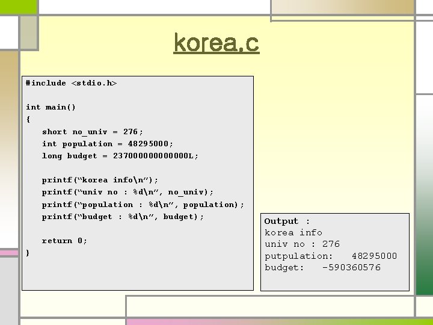Click the 'univ no : 276' output line
The width and height of the screenshot is (433, 325).
click(302, 244)
